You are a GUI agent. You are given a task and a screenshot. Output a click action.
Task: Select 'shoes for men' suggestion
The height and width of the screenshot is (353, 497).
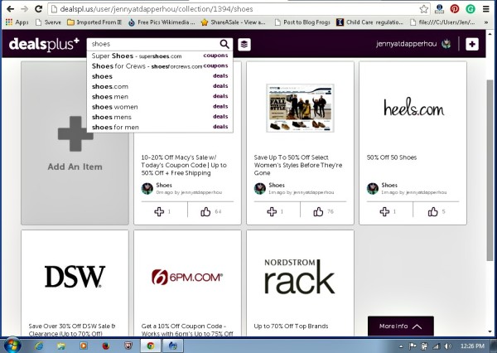click(160, 127)
